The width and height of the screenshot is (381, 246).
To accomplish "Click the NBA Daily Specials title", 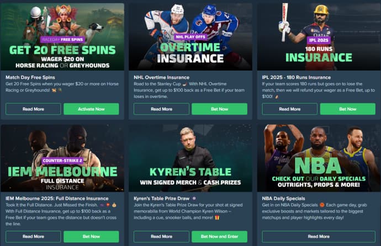I will click(x=283, y=199).
